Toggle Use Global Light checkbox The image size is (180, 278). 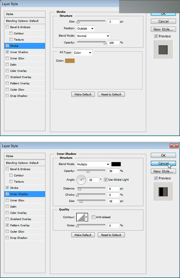[106, 180]
